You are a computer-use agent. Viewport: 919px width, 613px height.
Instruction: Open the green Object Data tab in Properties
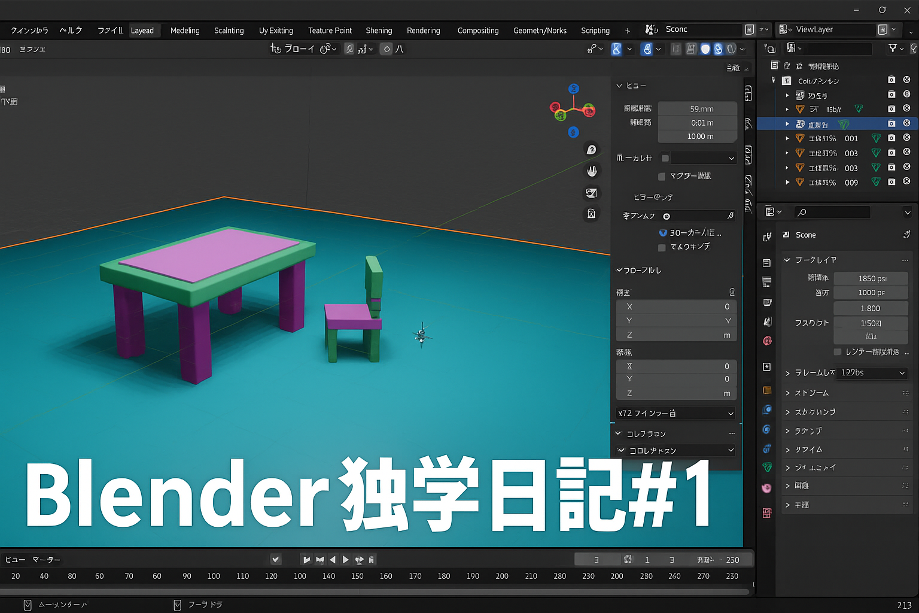(767, 467)
